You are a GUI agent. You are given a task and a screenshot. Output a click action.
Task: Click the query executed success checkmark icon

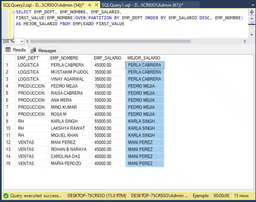[x=6, y=196]
